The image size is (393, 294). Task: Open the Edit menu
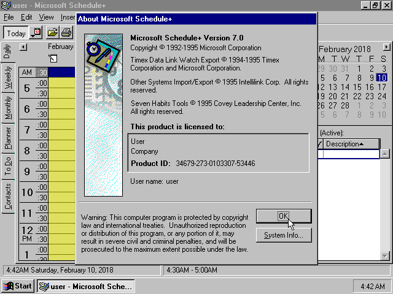[x=26, y=17]
